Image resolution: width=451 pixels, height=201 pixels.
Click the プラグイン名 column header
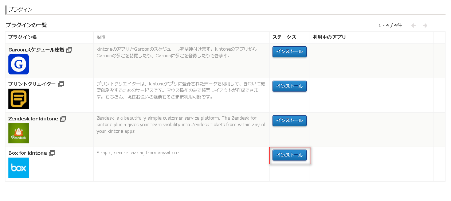[23, 37]
